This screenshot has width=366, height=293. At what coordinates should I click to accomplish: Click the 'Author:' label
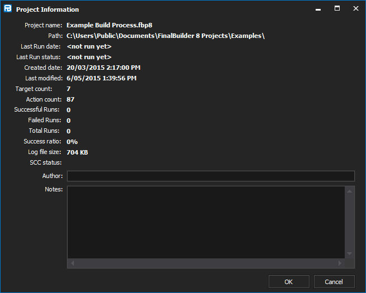(x=53, y=176)
